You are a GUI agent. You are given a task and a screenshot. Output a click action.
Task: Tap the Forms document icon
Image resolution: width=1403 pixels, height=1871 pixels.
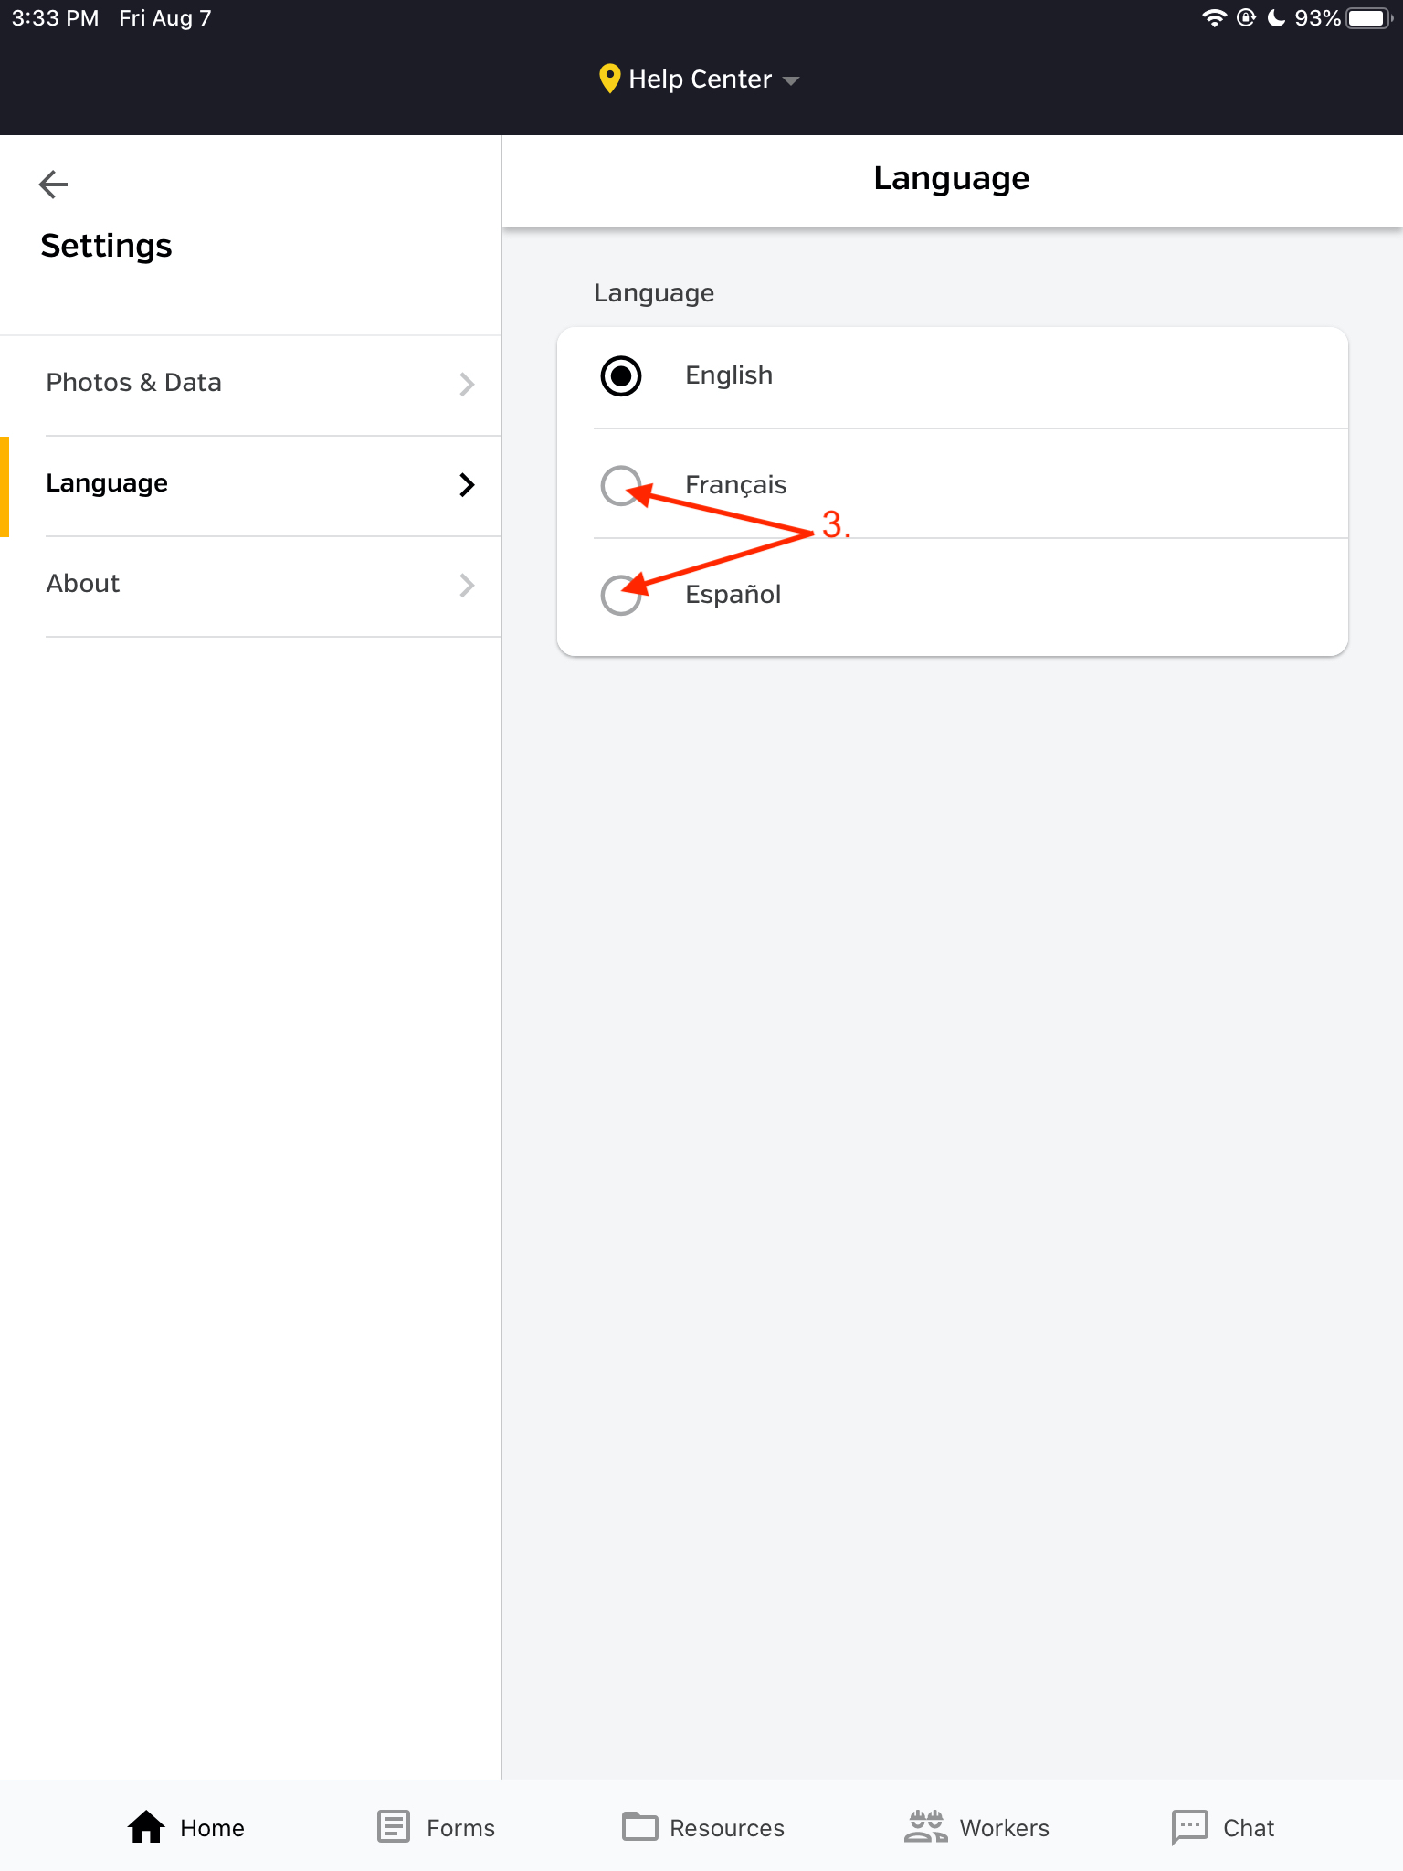coord(394,1827)
